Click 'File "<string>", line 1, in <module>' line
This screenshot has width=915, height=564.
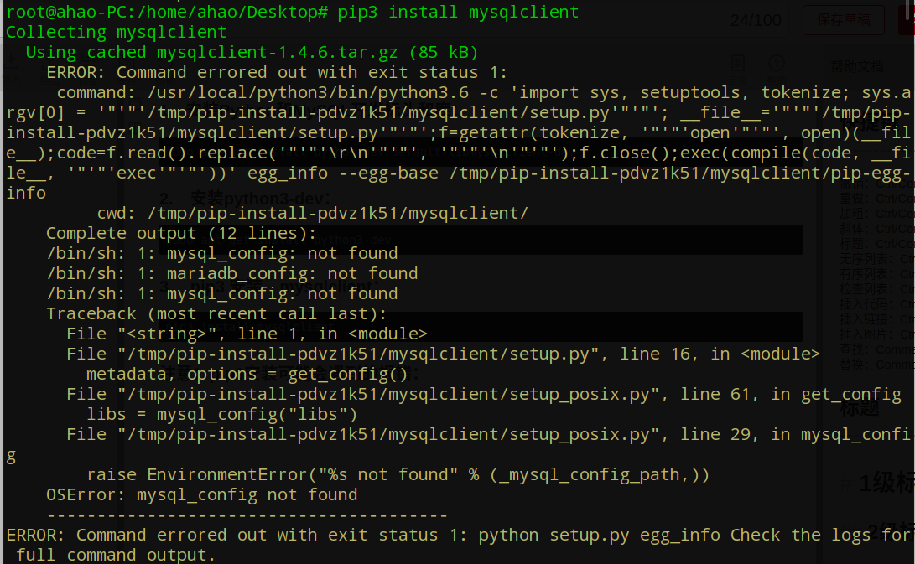pyautogui.click(x=247, y=334)
